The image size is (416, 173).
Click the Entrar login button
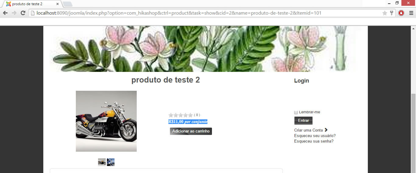[x=303, y=121]
